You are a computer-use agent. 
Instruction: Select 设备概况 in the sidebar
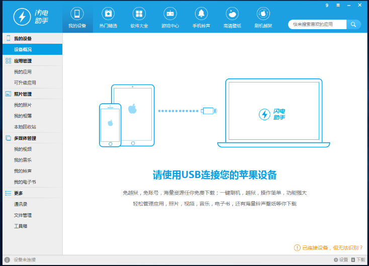click(x=23, y=50)
